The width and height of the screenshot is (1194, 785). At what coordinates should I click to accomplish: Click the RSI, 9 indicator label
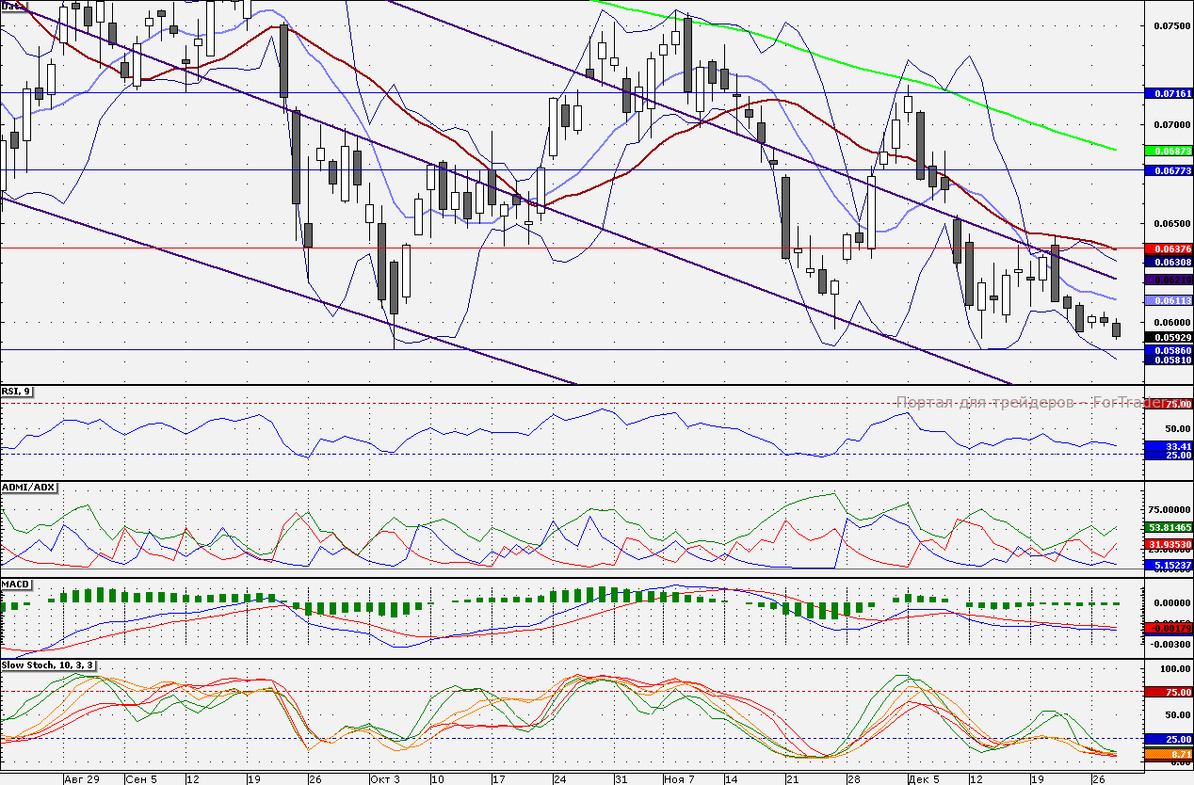(17, 392)
